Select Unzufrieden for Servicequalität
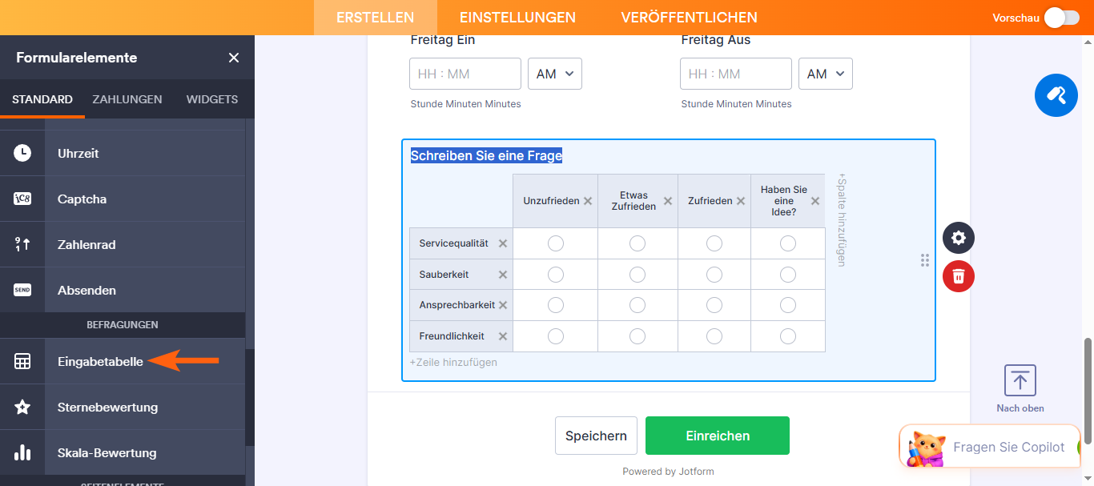1094x486 pixels. [x=556, y=243]
